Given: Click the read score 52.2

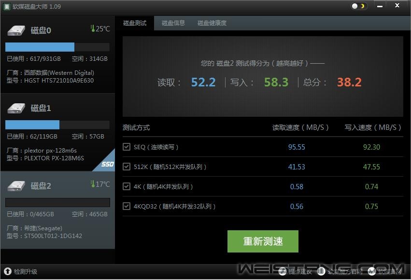Looking at the screenshot, I should [203, 82].
